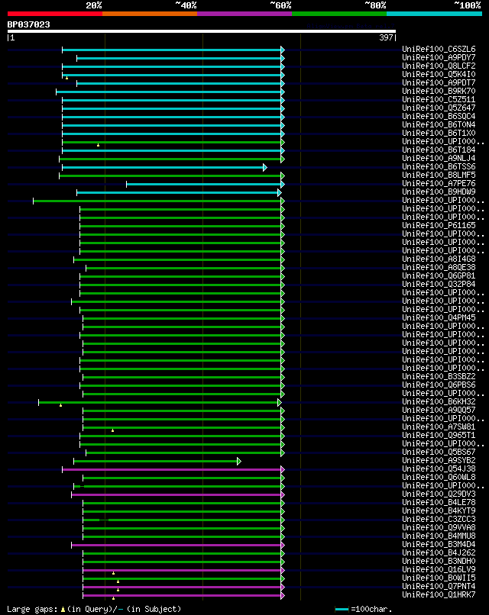Click the UniRef100_B3NDH0 label
489x615 pixels.
point(439,562)
